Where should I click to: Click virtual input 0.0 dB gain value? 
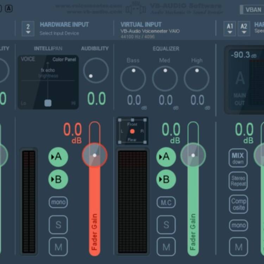[x=171, y=133]
